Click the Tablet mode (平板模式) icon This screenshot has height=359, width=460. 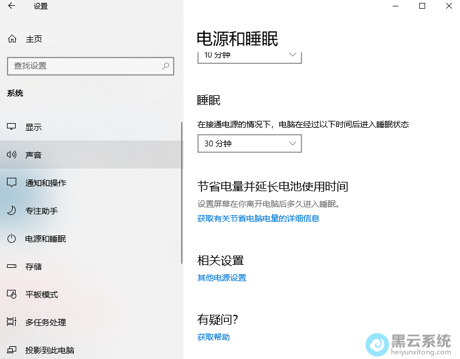12,295
